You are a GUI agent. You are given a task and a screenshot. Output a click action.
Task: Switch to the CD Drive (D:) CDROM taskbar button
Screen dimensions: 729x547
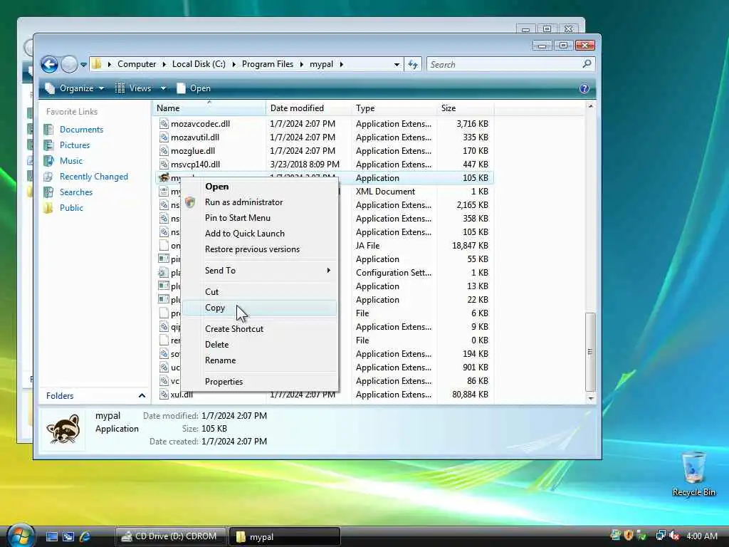tap(170, 536)
